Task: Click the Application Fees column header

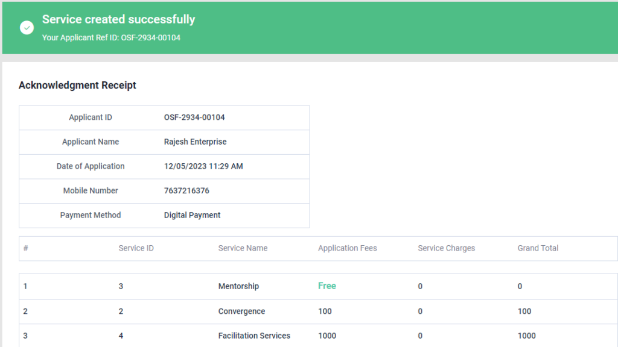Action: (347, 248)
